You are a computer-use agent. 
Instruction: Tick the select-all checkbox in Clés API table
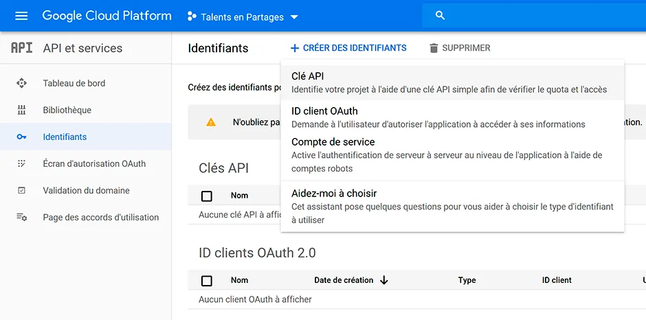(x=207, y=196)
